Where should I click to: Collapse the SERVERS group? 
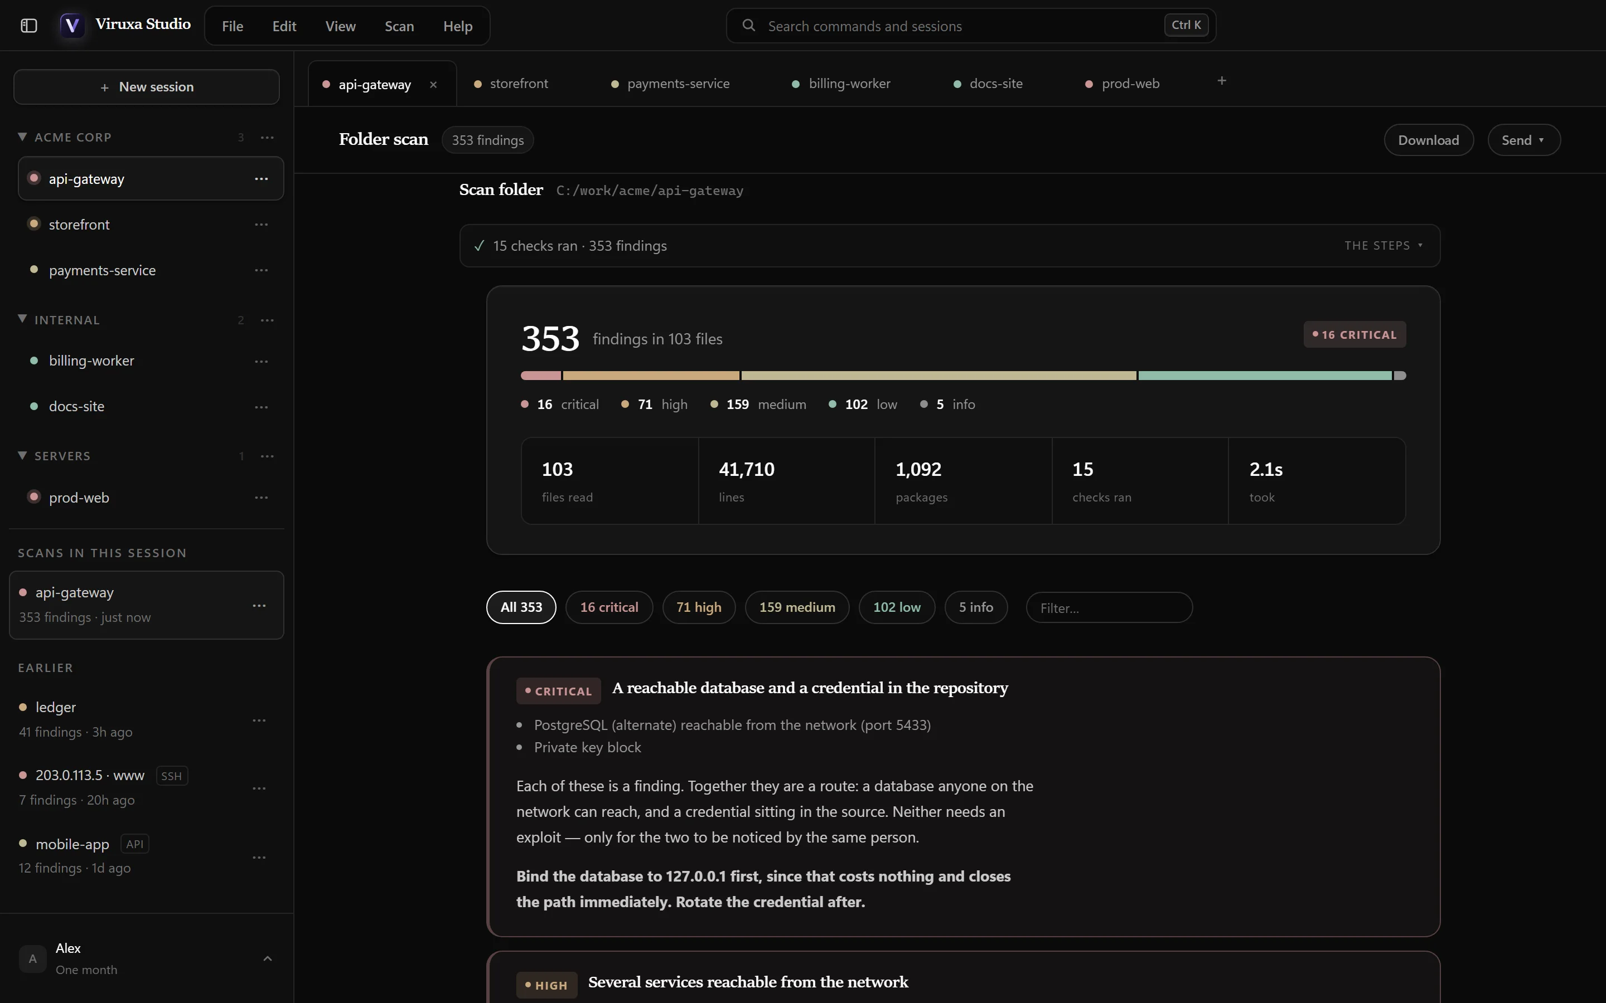22,456
